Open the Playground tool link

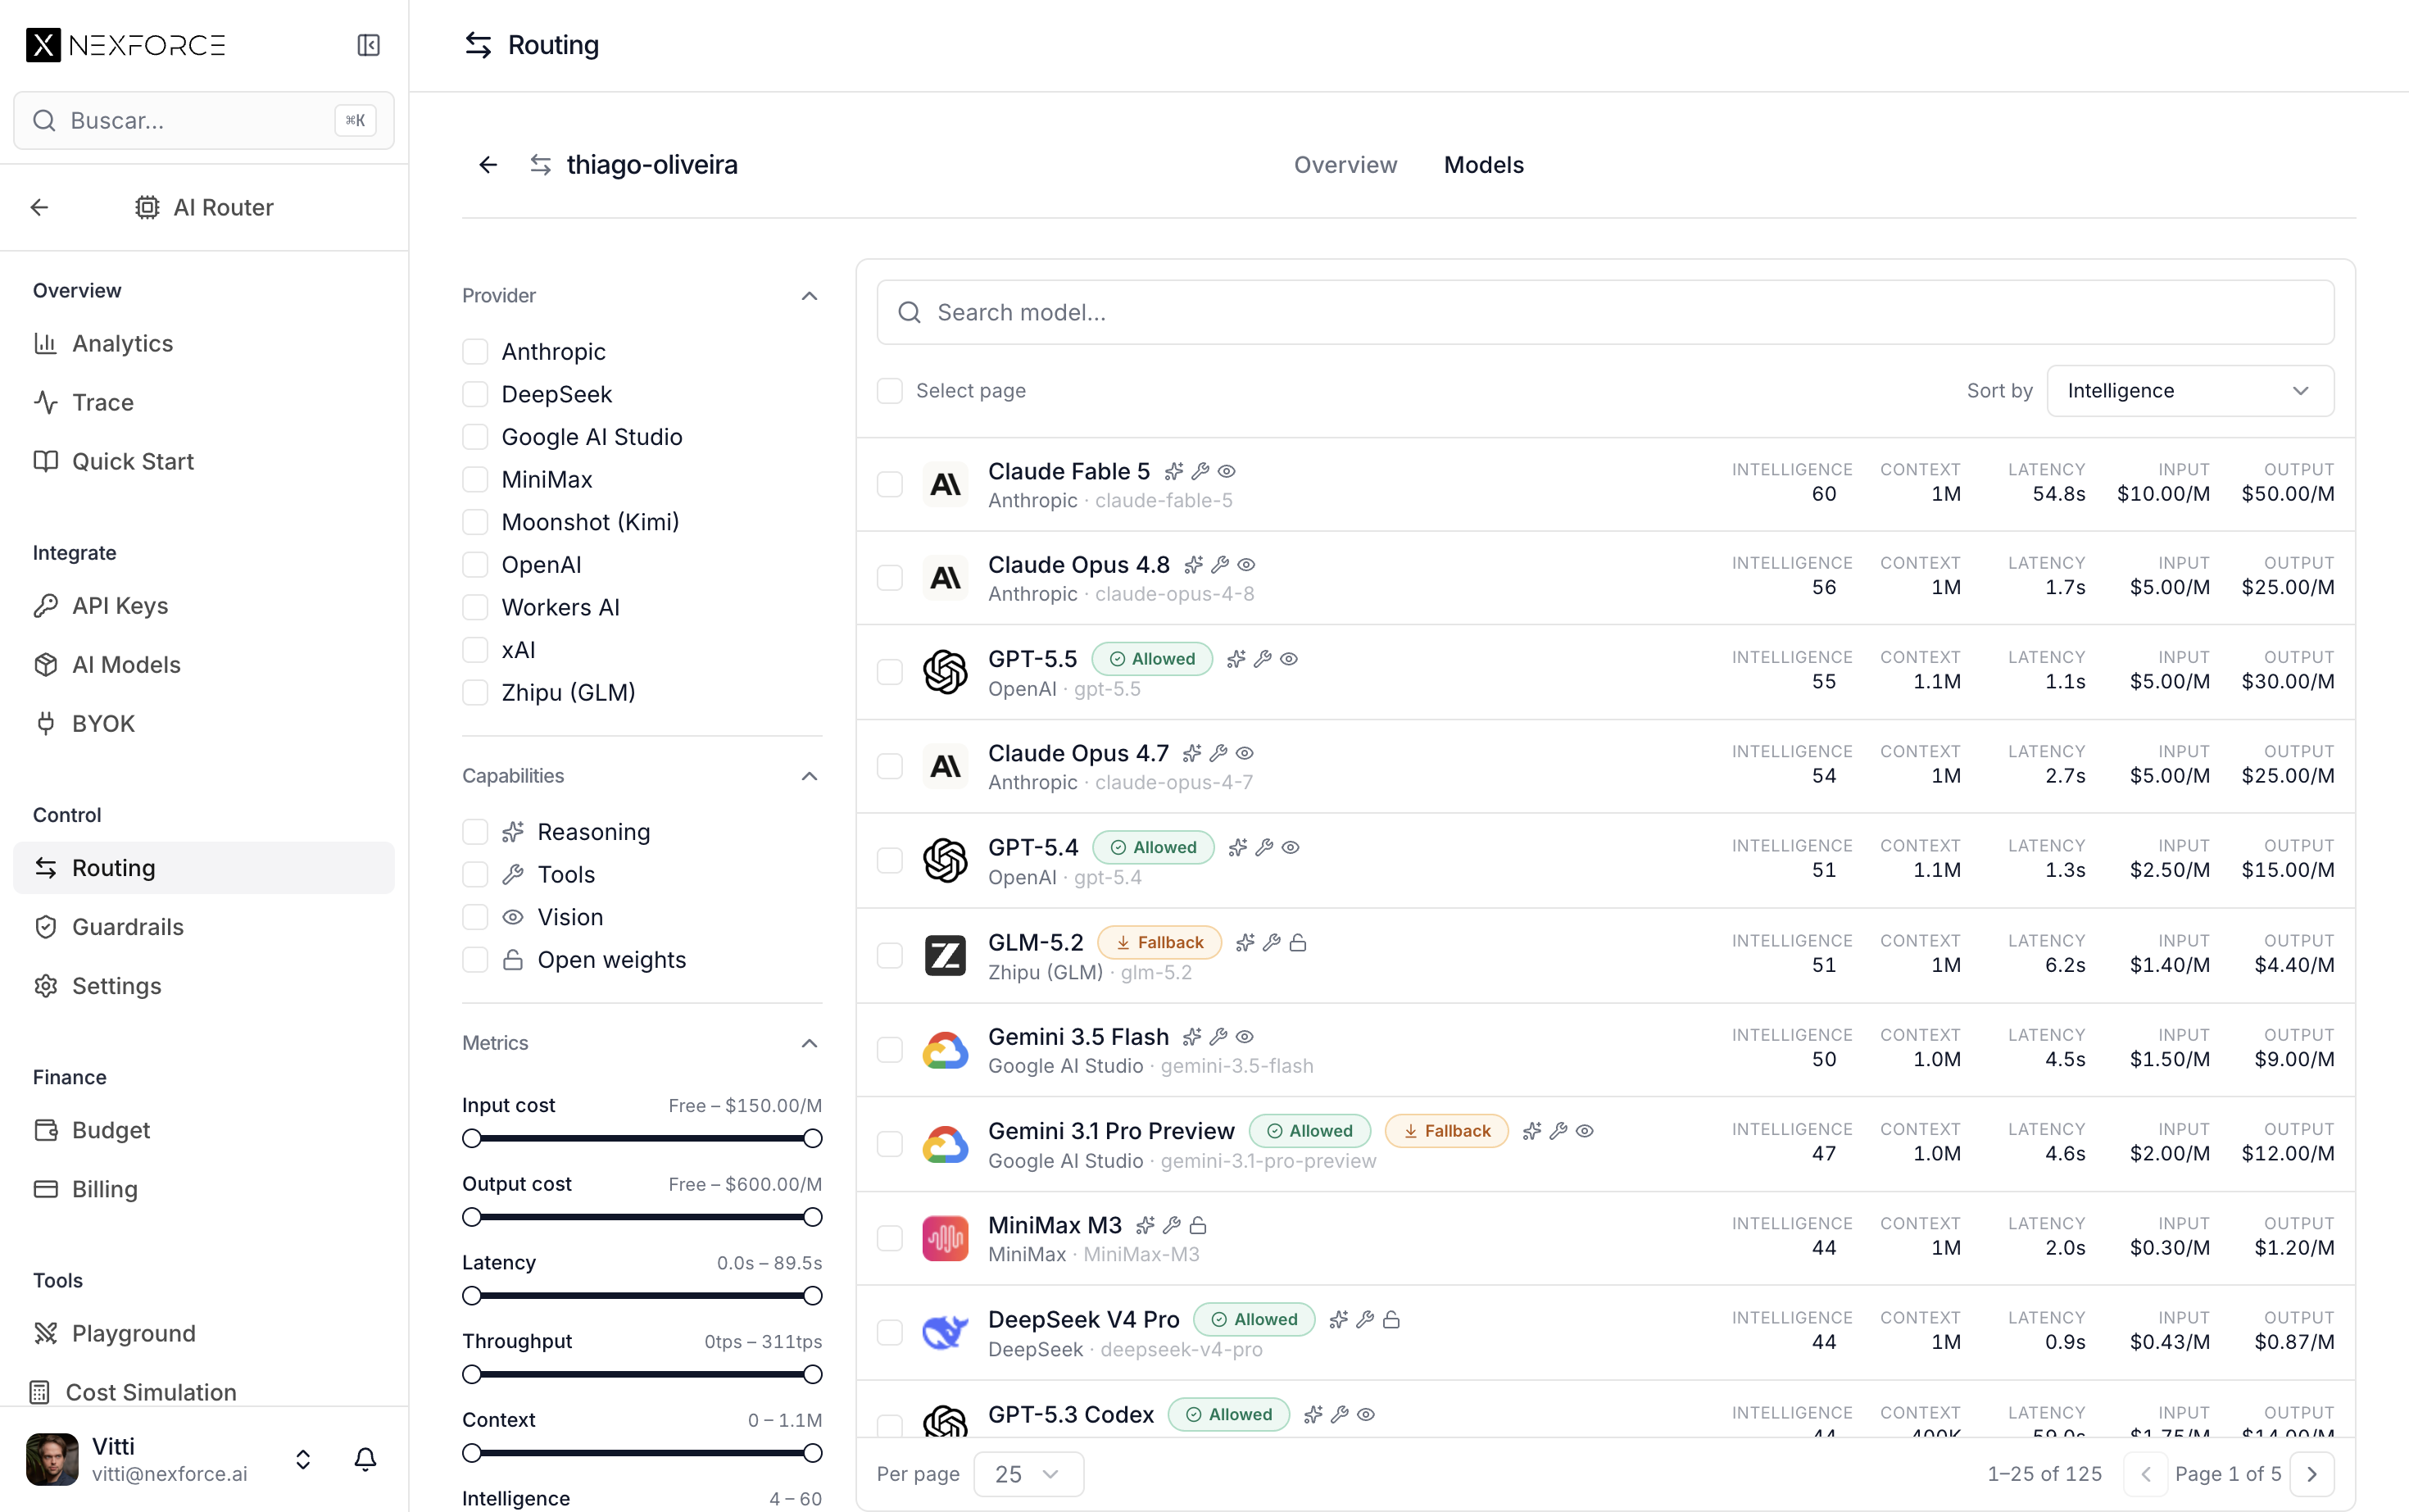204,1333
